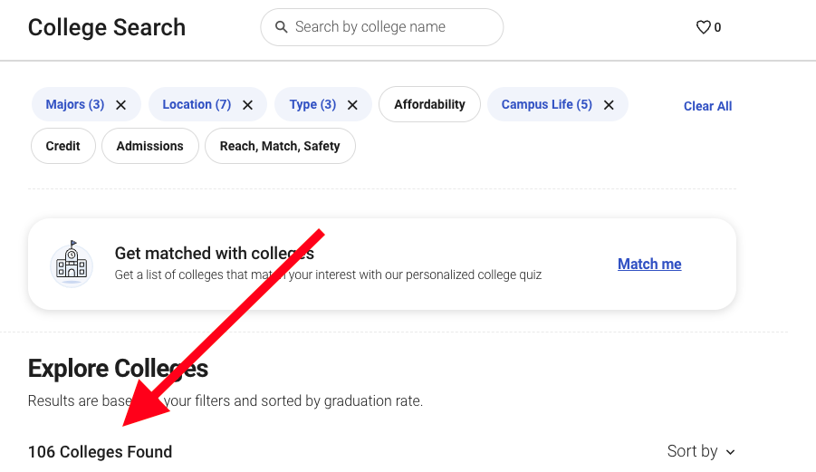Remove the Campus Life (5) filter X
Viewport: 816px width, 472px height.
(609, 105)
